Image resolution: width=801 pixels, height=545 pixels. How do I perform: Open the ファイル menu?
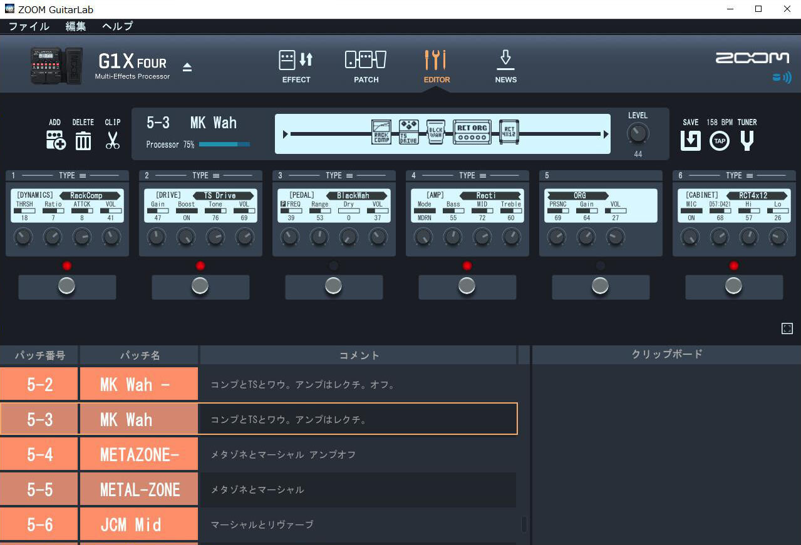pos(29,26)
